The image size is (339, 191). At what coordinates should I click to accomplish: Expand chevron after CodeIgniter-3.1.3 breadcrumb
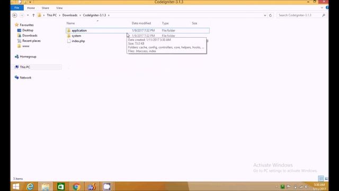click(109, 15)
